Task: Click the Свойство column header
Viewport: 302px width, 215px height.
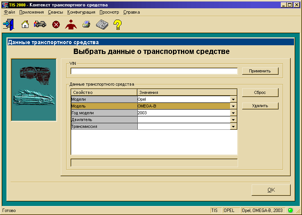Action: pyautogui.click(x=104, y=92)
